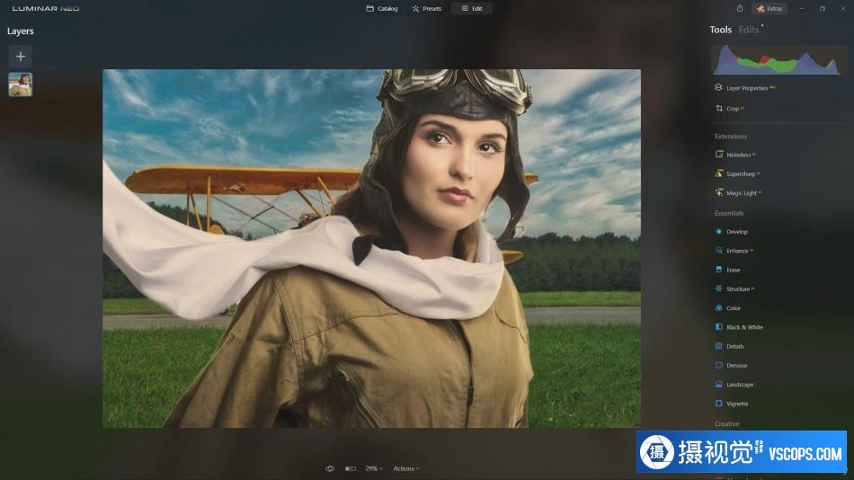Click the Develop label text

[737, 232]
